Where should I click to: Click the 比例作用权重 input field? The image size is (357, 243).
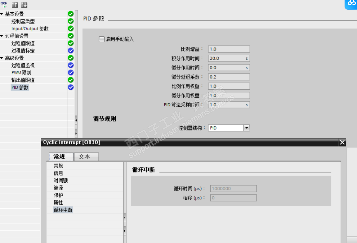click(x=229, y=86)
